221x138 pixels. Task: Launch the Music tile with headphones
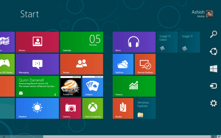tap(134, 42)
